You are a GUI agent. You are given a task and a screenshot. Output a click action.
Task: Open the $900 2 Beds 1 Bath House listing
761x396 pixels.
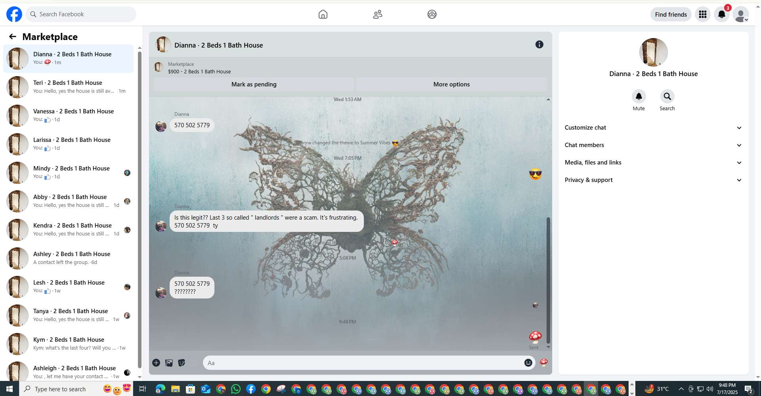199,71
